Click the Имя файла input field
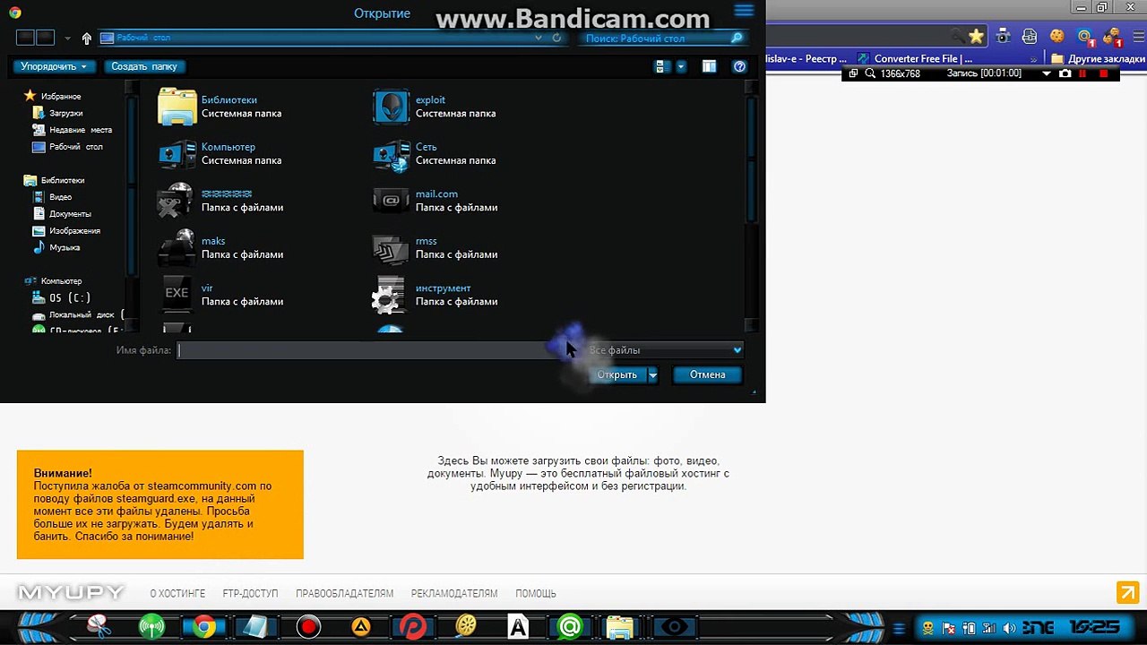1147x645 pixels. (x=378, y=350)
